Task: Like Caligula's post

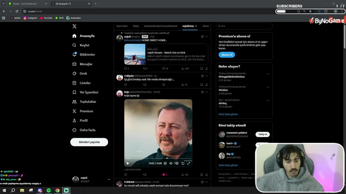Action: click(x=164, y=85)
